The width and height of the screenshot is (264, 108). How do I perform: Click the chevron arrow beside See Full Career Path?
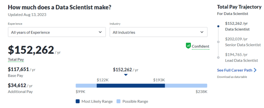tap(255, 70)
